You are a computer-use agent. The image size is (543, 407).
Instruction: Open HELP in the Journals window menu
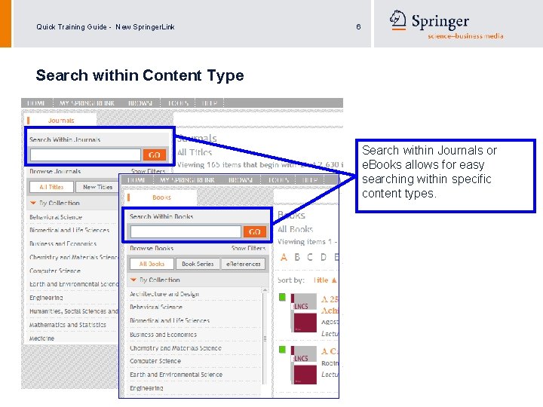coord(209,103)
